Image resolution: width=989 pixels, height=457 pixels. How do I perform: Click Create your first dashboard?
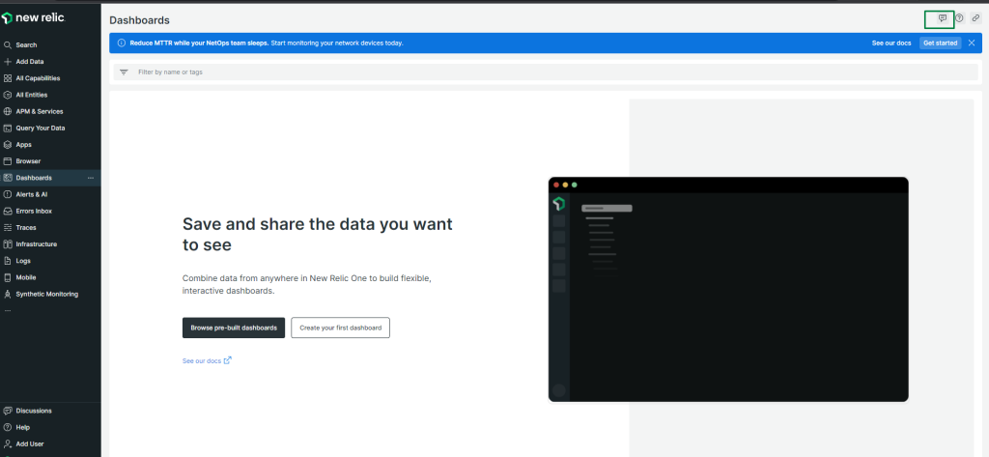(x=341, y=328)
